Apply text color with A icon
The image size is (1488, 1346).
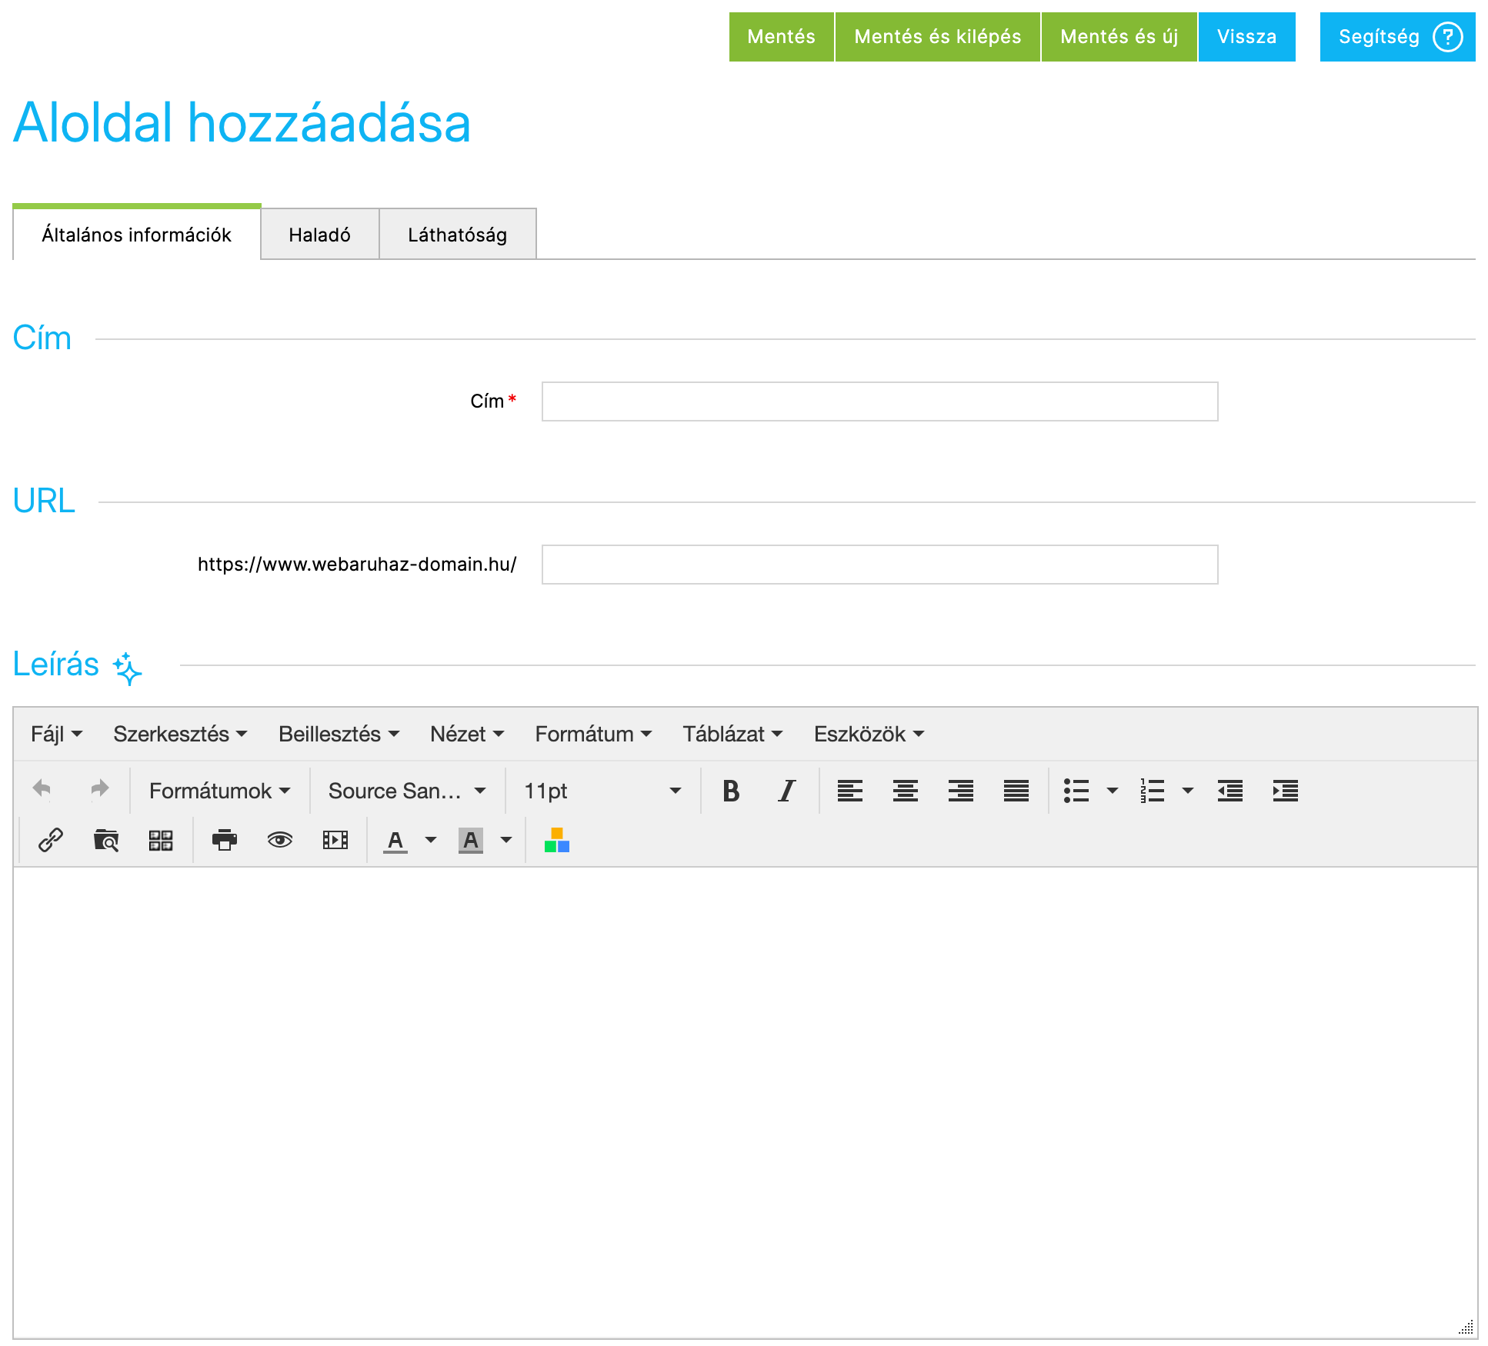point(395,841)
